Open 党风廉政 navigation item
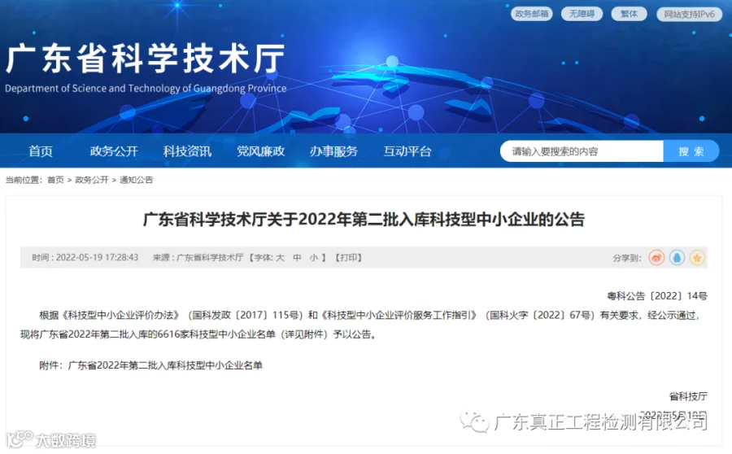This screenshot has width=732, height=454. pyautogui.click(x=260, y=151)
